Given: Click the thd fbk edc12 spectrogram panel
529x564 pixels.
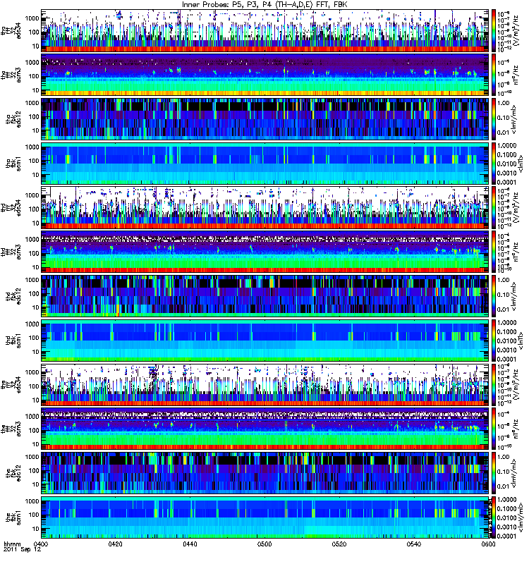Looking at the screenshot, I should (265, 296).
